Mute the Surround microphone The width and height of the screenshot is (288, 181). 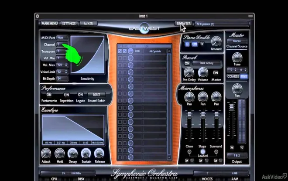coord(216,161)
